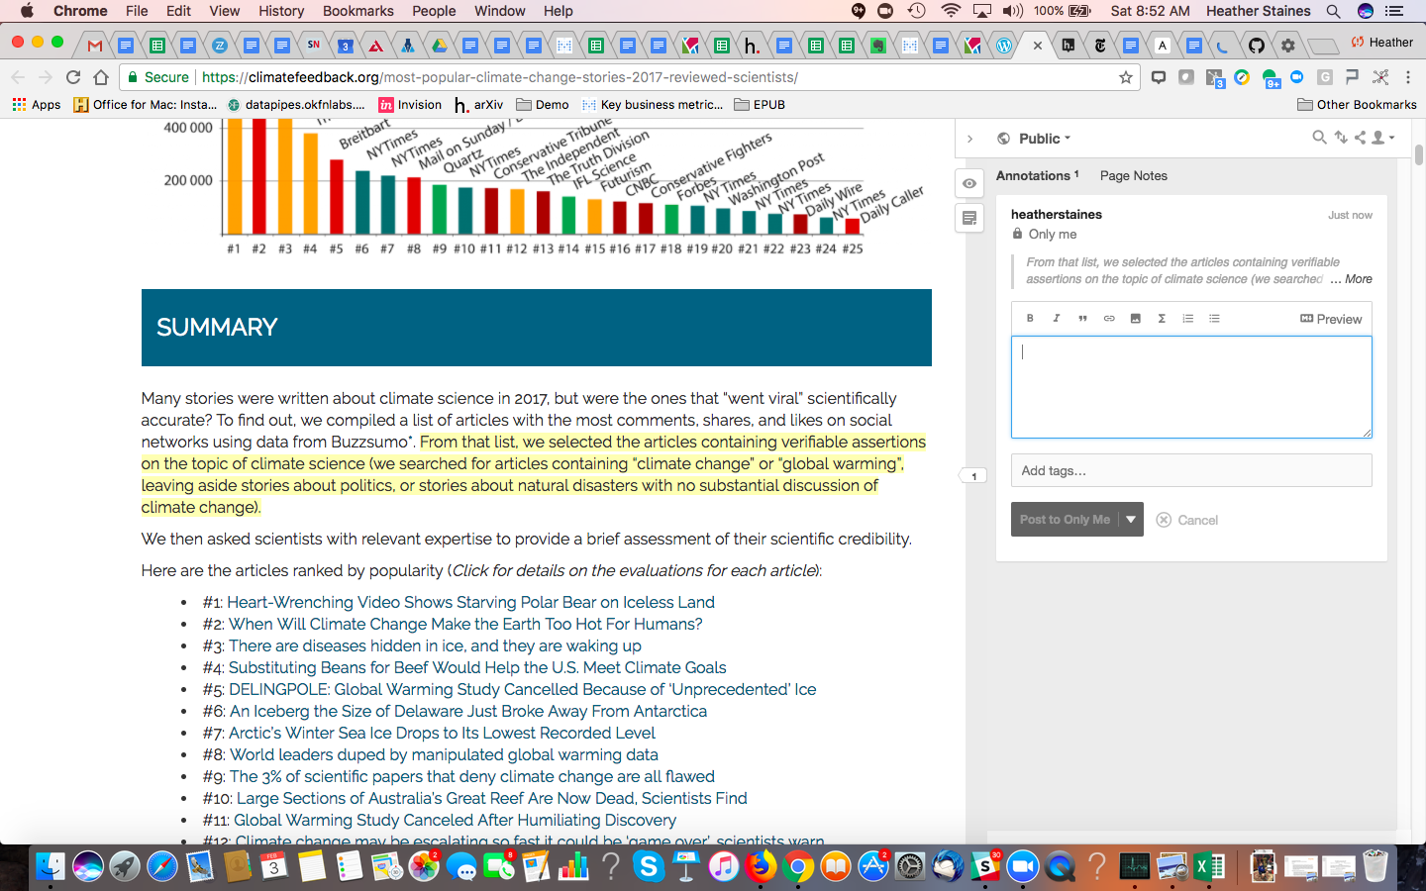This screenshot has width=1426, height=891.
Task: Open the GitHub browser tab
Action: pyautogui.click(x=1256, y=45)
